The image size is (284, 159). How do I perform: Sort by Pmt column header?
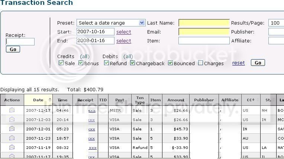[120, 100]
